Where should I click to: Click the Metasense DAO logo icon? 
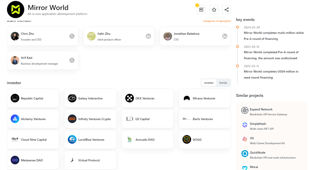(x=15, y=160)
